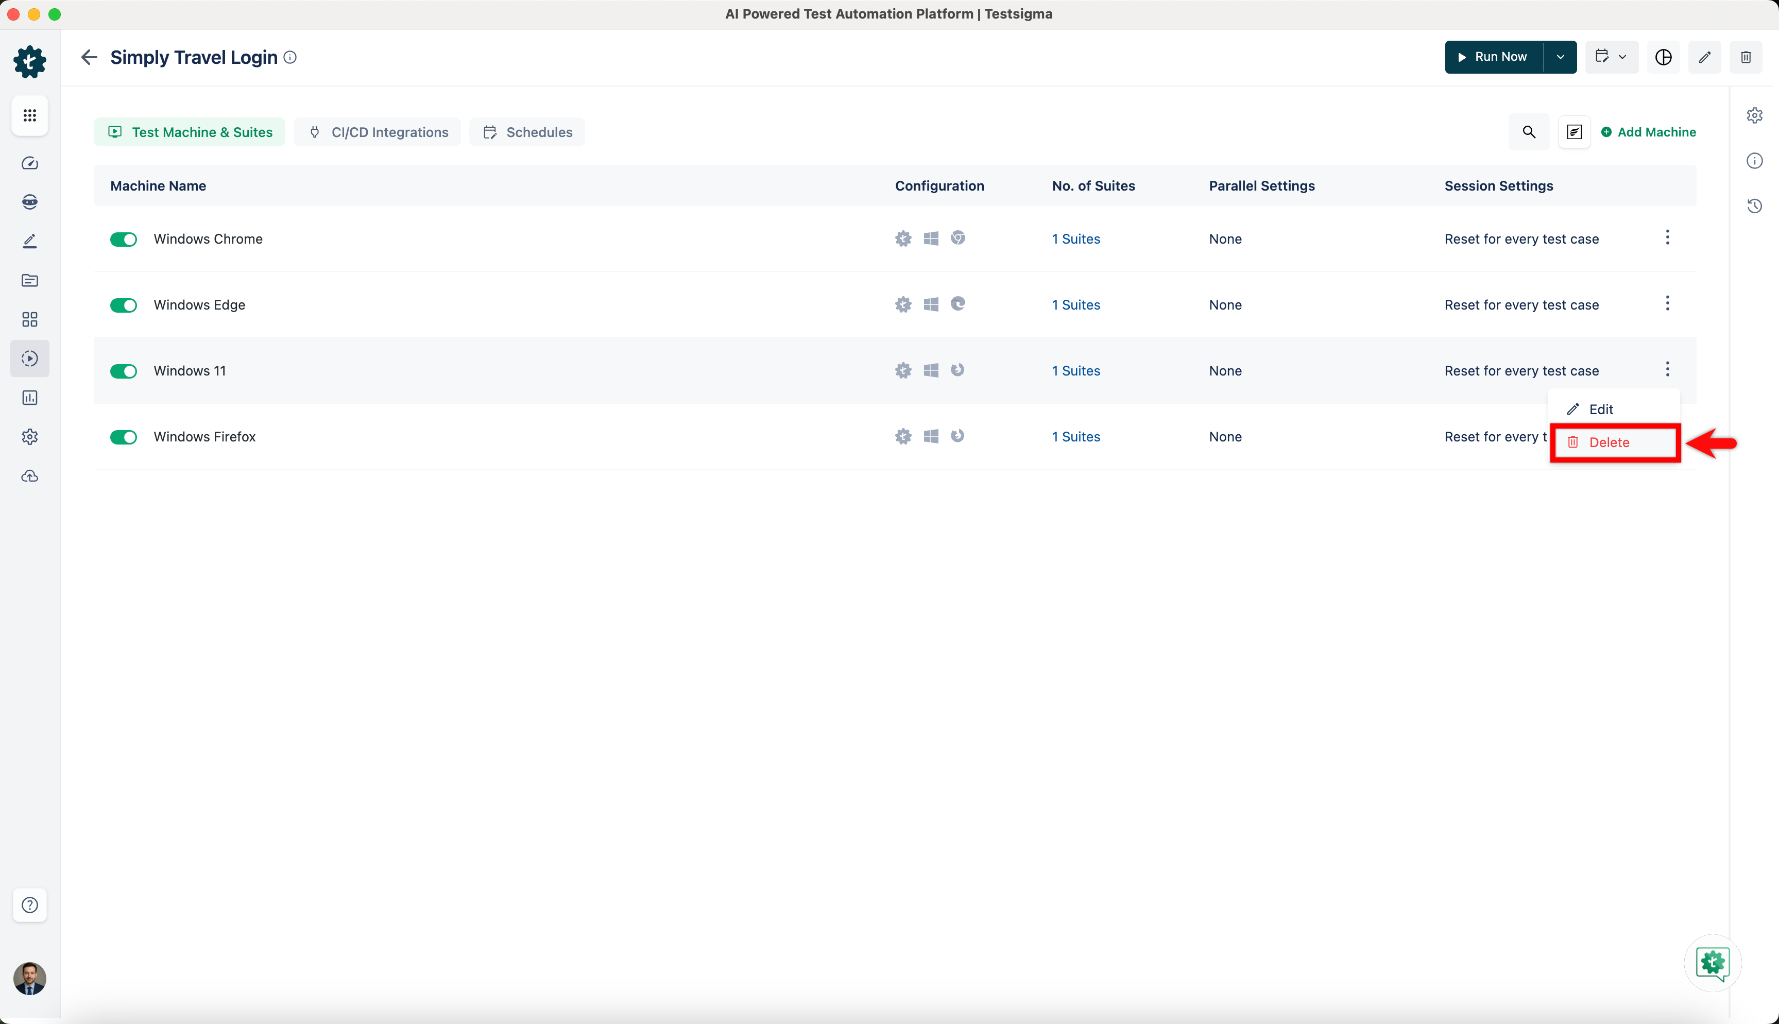Open the schedule calendar dropdown
The image size is (1779, 1024).
pyautogui.click(x=1611, y=57)
